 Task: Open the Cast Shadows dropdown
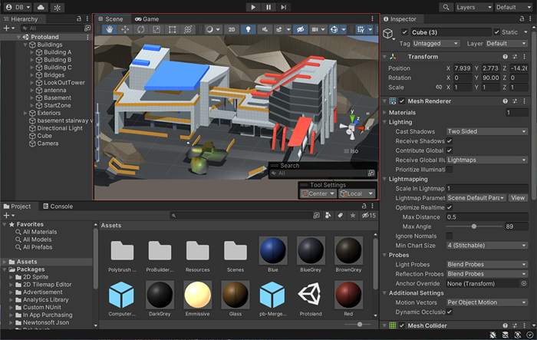(486, 131)
